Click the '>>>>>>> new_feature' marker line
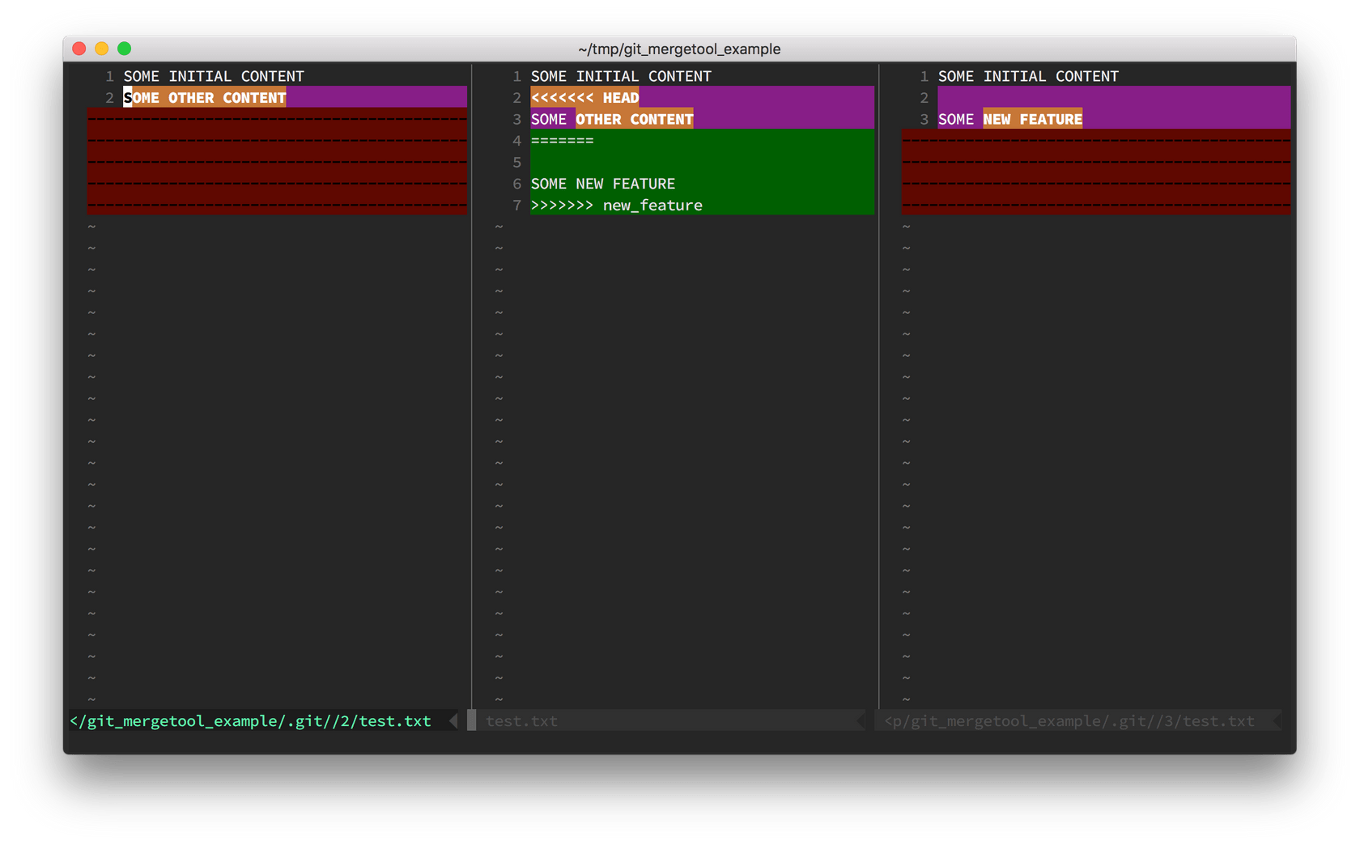Screen dimensions: 1360x845 point(617,206)
